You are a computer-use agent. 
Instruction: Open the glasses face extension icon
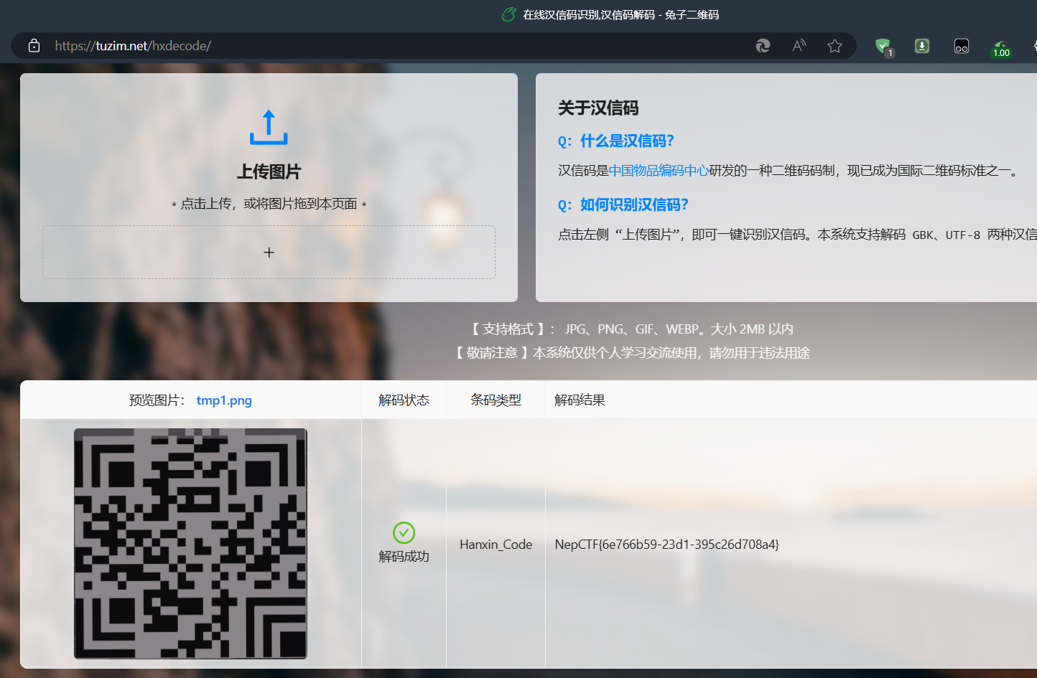[x=962, y=46]
